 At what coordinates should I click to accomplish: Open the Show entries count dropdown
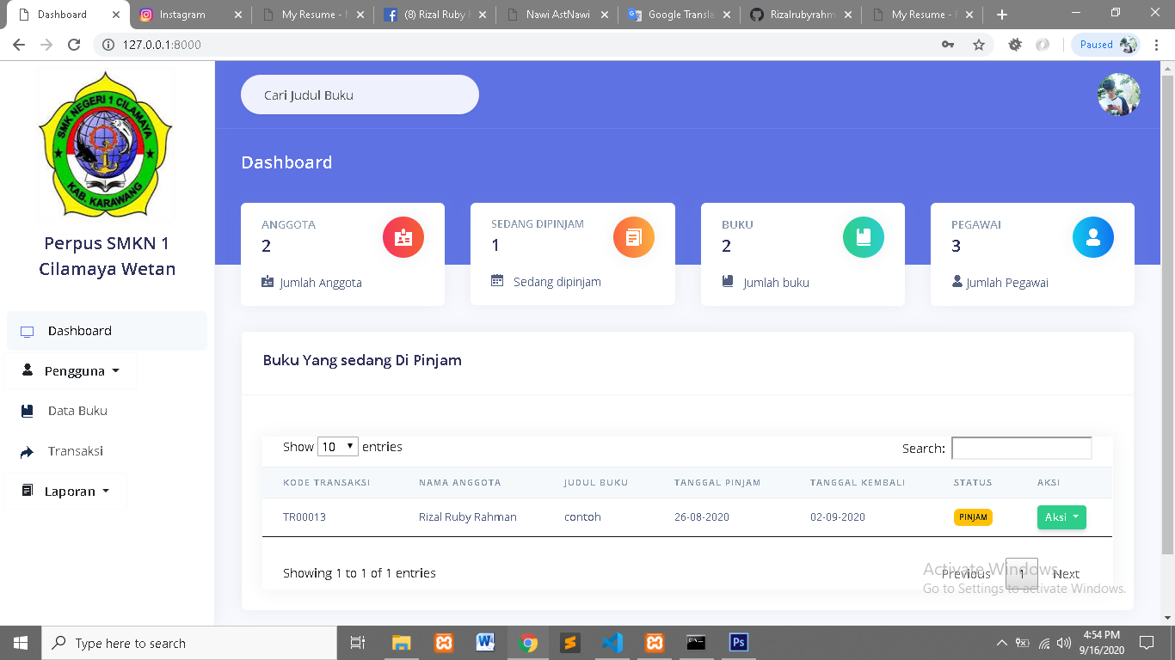point(338,447)
